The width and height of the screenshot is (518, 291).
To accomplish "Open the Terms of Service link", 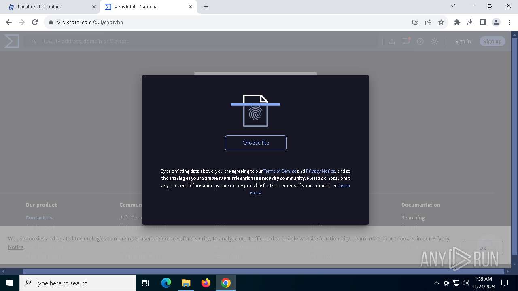I will [x=280, y=171].
